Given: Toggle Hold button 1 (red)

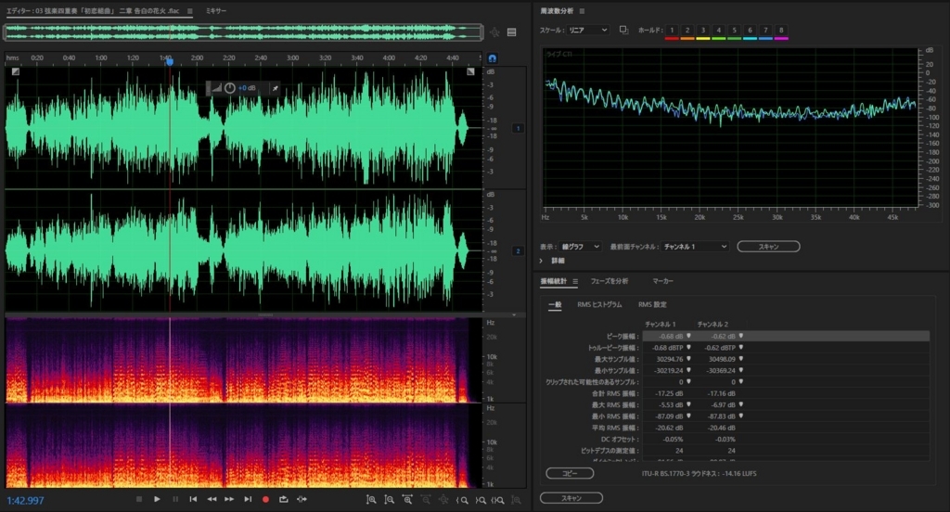Looking at the screenshot, I should click(x=672, y=31).
